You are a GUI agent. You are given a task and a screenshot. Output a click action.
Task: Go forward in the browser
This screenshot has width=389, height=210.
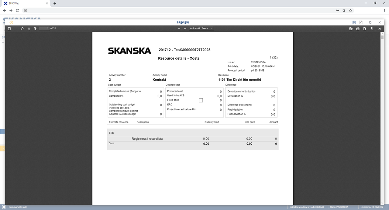(11, 10)
